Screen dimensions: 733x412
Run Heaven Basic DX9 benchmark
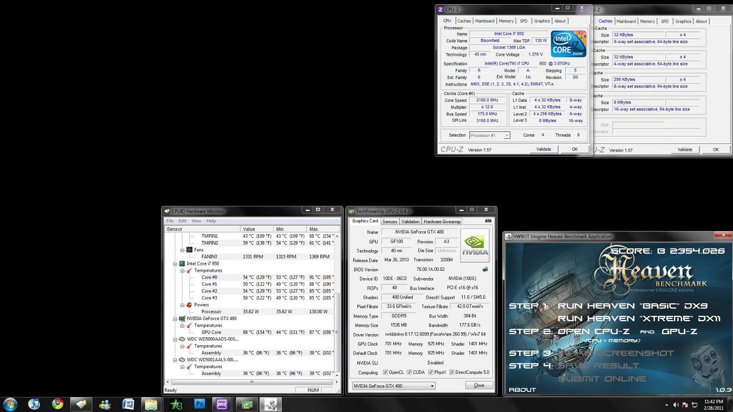632,306
